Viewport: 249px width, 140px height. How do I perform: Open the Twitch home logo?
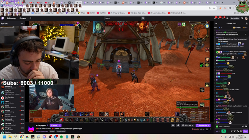coord(3,18)
